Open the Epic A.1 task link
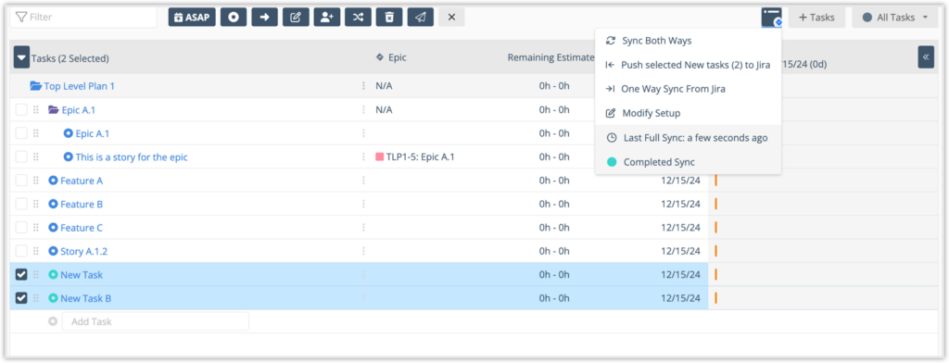This screenshot has height=363, width=949. 93,133
